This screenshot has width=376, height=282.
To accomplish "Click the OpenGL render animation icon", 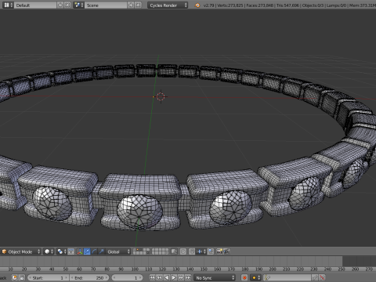I will pyautogui.click(x=226, y=251).
